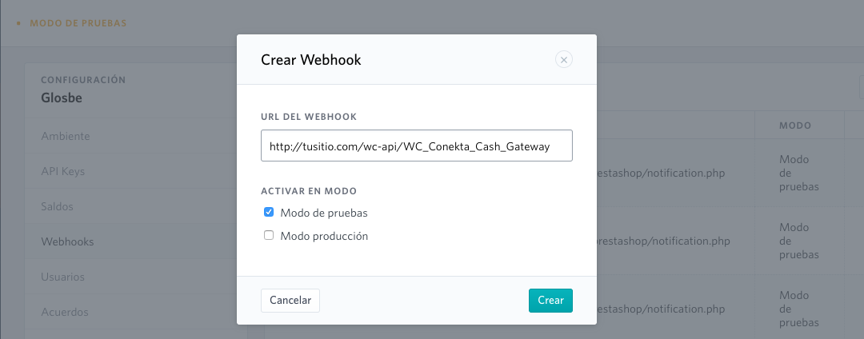Image resolution: width=864 pixels, height=339 pixels.
Task: Open Acuerdos from the sidebar
Action: [x=65, y=312]
